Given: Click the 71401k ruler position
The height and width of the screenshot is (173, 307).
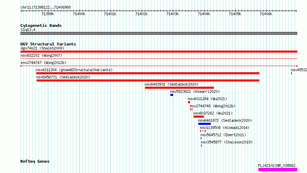Looking at the screenshot, I should [110, 14].
